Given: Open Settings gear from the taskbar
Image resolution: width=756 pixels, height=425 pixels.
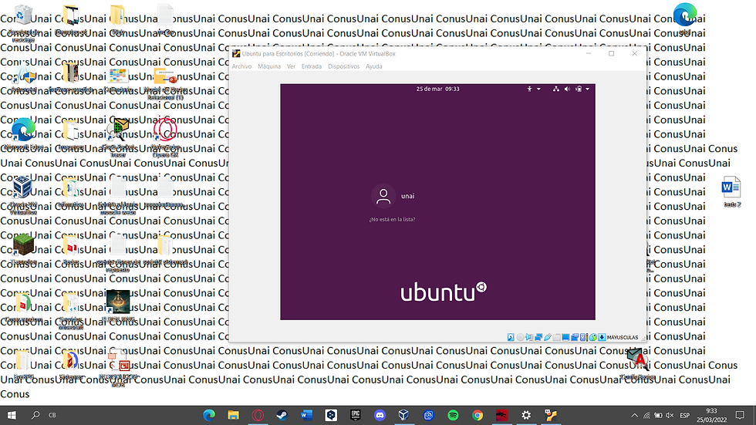Looking at the screenshot, I should [526, 415].
